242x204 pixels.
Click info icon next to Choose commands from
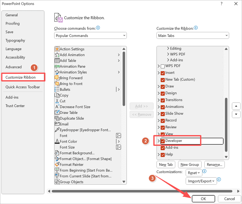pyautogui.click(x=98, y=28)
